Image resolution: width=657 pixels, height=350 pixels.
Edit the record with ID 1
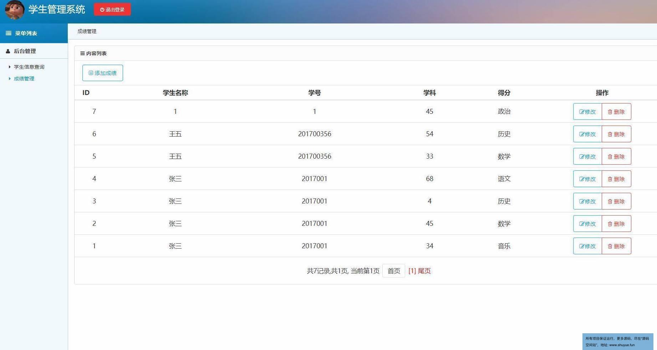(587, 246)
